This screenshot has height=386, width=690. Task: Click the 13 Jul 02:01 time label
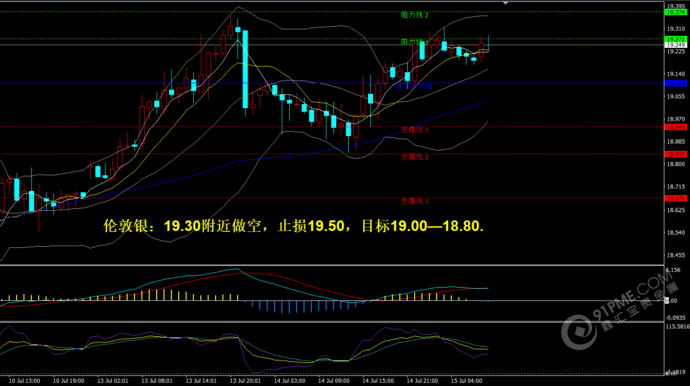113,381
